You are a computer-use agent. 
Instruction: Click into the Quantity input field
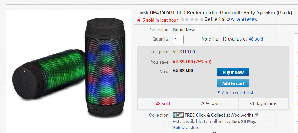coord(178,39)
